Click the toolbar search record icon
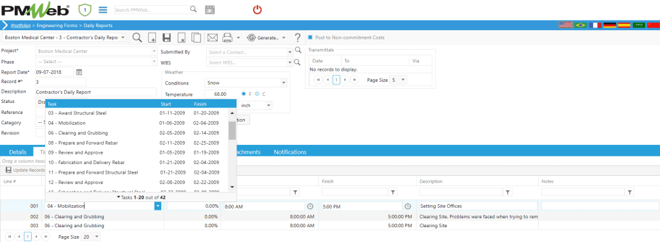 pyautogui.click(x=137, y=38)
